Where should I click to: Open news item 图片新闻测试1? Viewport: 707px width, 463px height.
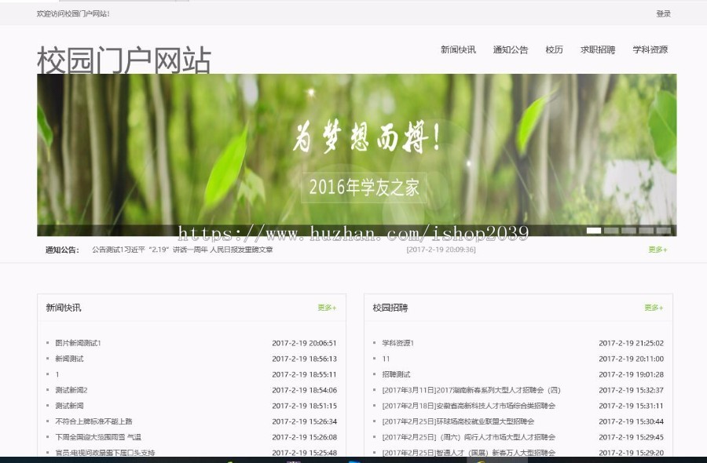[x=78, y=343]
